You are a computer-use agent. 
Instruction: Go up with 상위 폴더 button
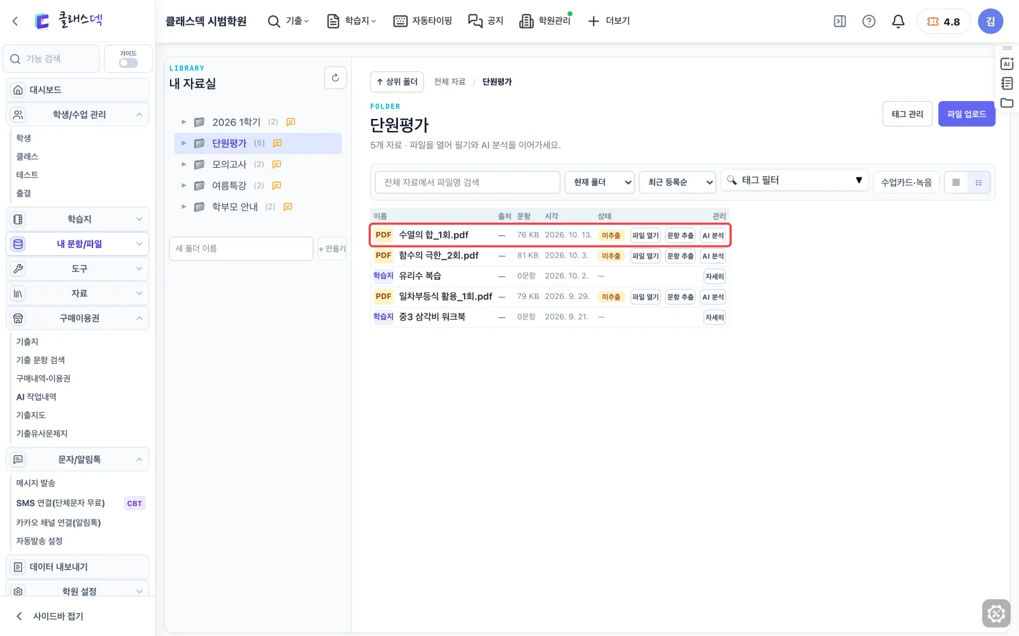[x=397, y=82]
